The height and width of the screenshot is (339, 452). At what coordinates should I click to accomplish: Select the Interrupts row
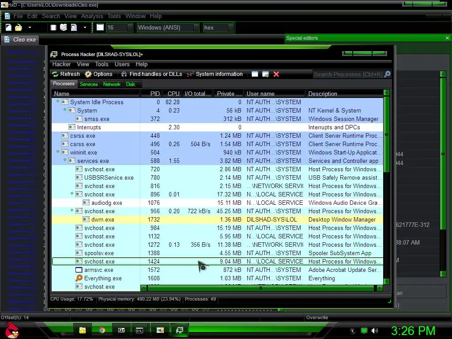tap(218, 127)
